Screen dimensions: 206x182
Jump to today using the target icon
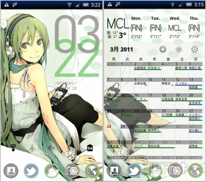(x=179, y=49)
